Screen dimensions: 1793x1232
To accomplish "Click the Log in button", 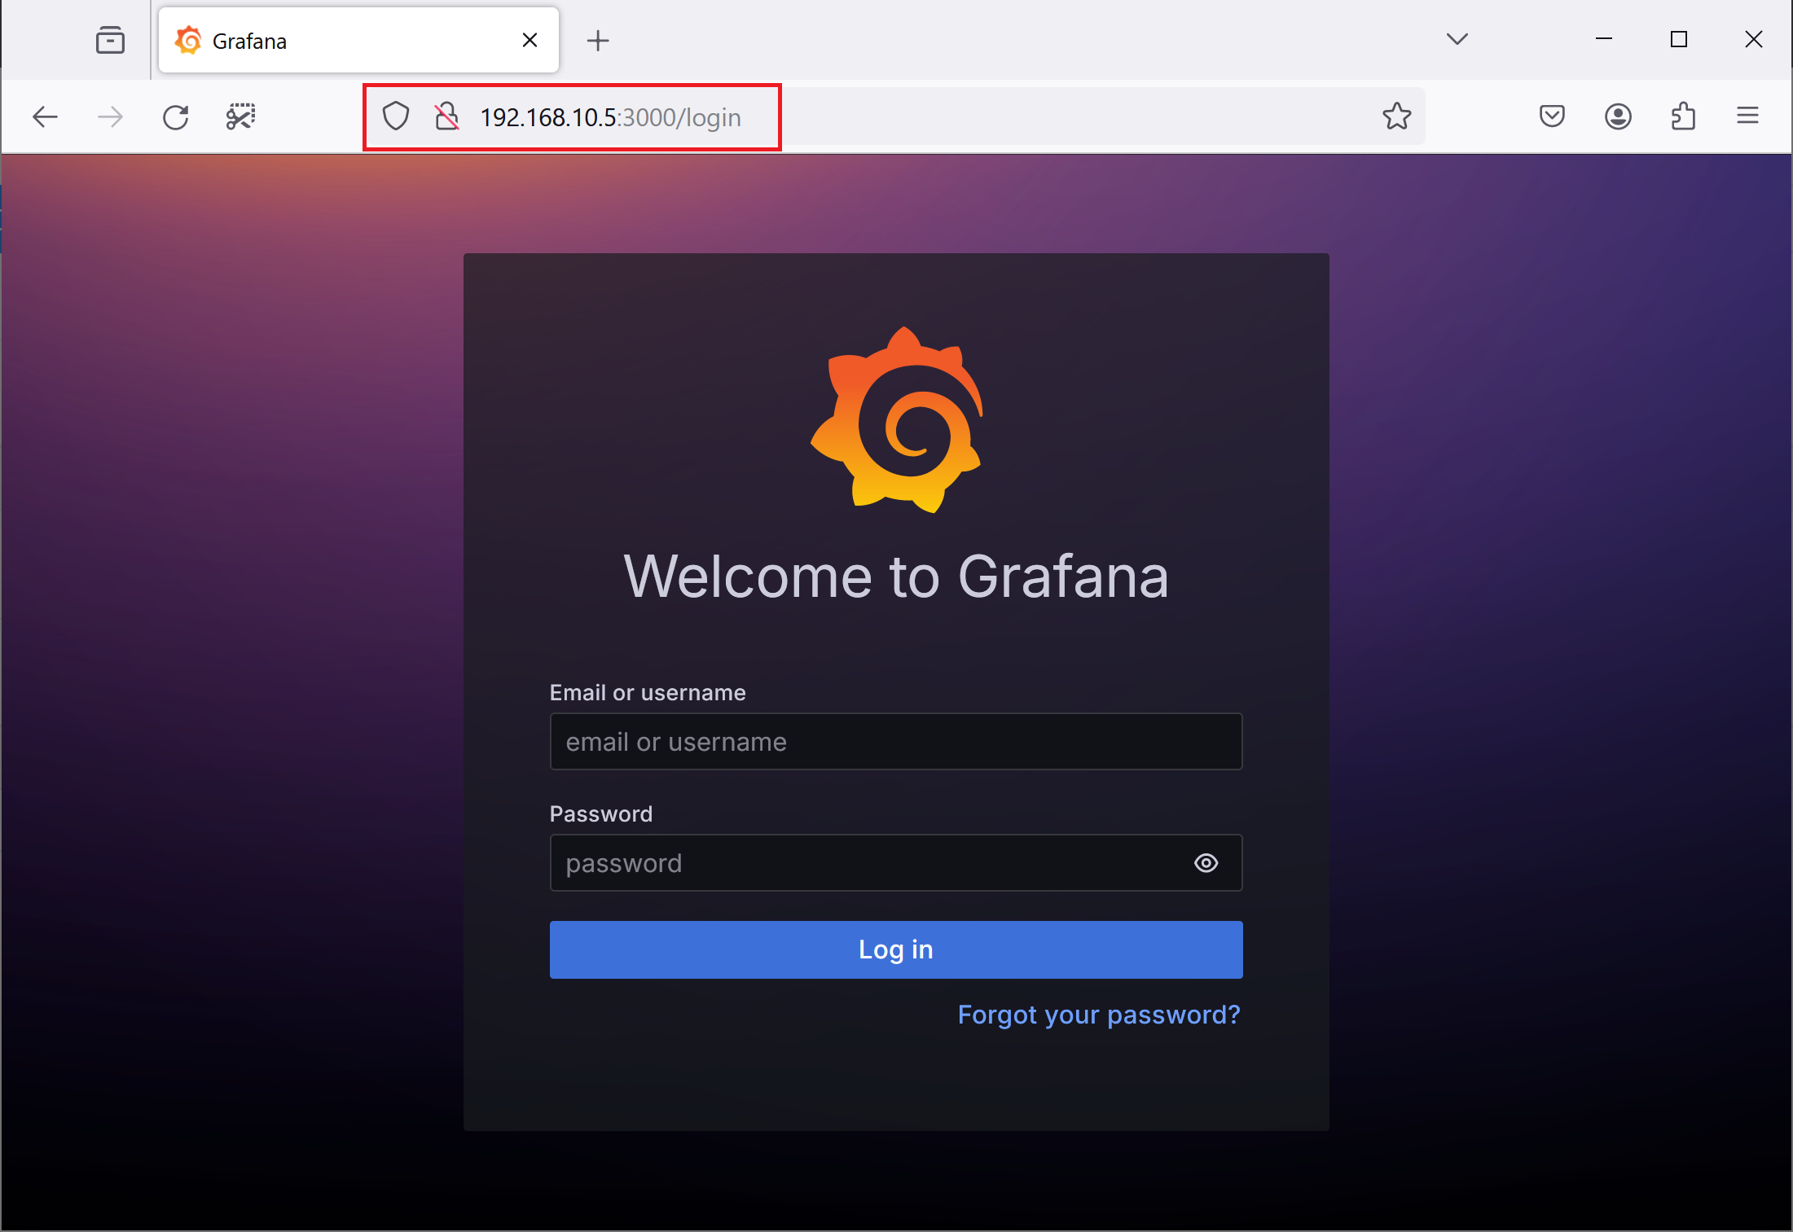I will pyautogui.click(x=896, y=949).
